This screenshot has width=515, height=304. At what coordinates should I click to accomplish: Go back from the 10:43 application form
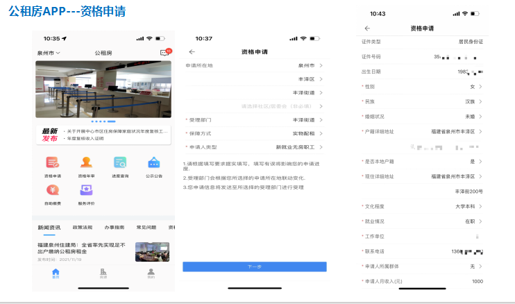pyautogui.click(x=367, y=28)
